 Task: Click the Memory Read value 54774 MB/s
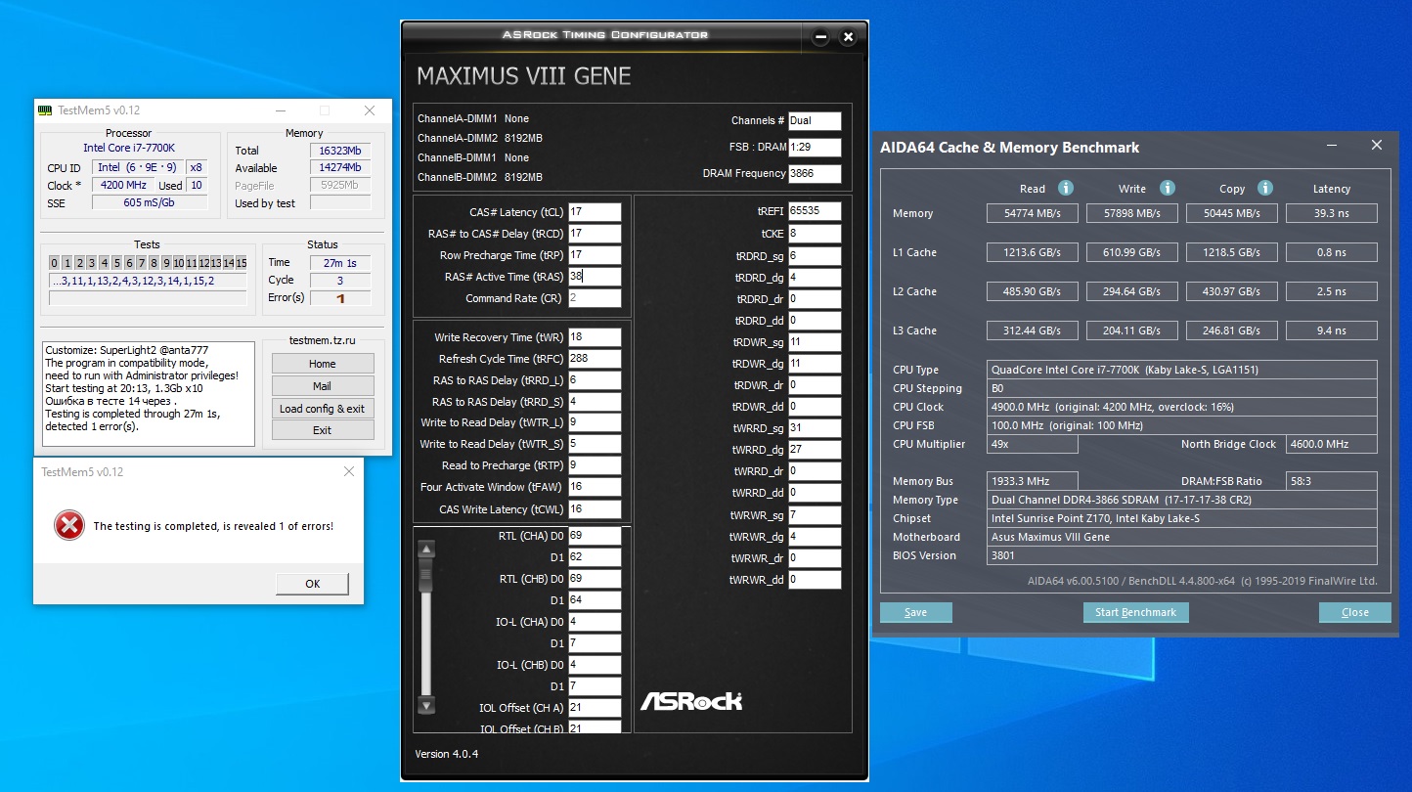pos(1032,213)
